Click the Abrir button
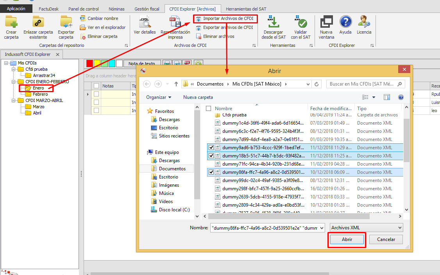Image resolution: width=440 pixels, height=275 pixels. click(347, 239)
